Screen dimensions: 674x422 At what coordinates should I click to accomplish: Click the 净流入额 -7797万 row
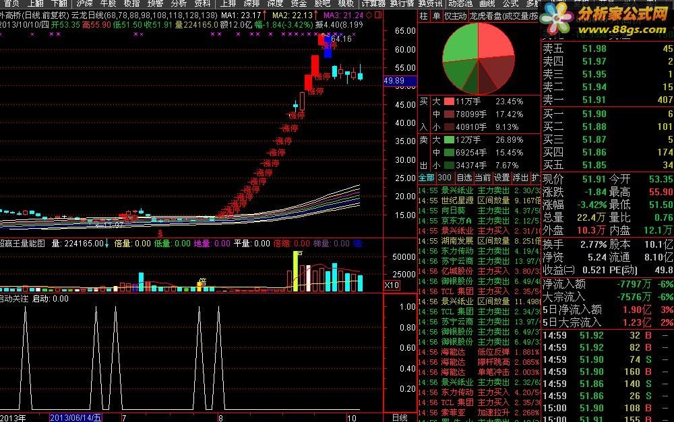pyautogui.click(x=607, y=284)
